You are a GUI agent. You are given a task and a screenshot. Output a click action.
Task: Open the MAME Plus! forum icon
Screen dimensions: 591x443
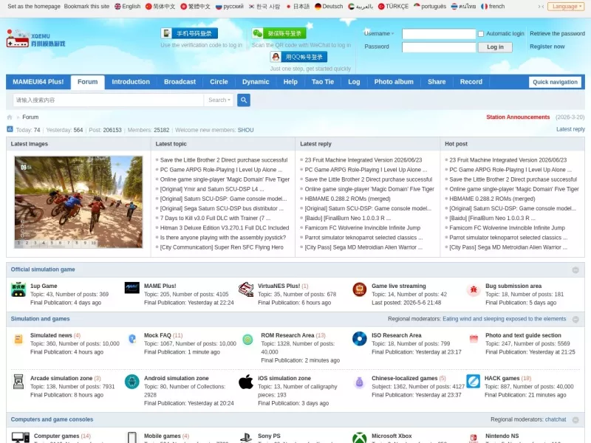point(132,288)
